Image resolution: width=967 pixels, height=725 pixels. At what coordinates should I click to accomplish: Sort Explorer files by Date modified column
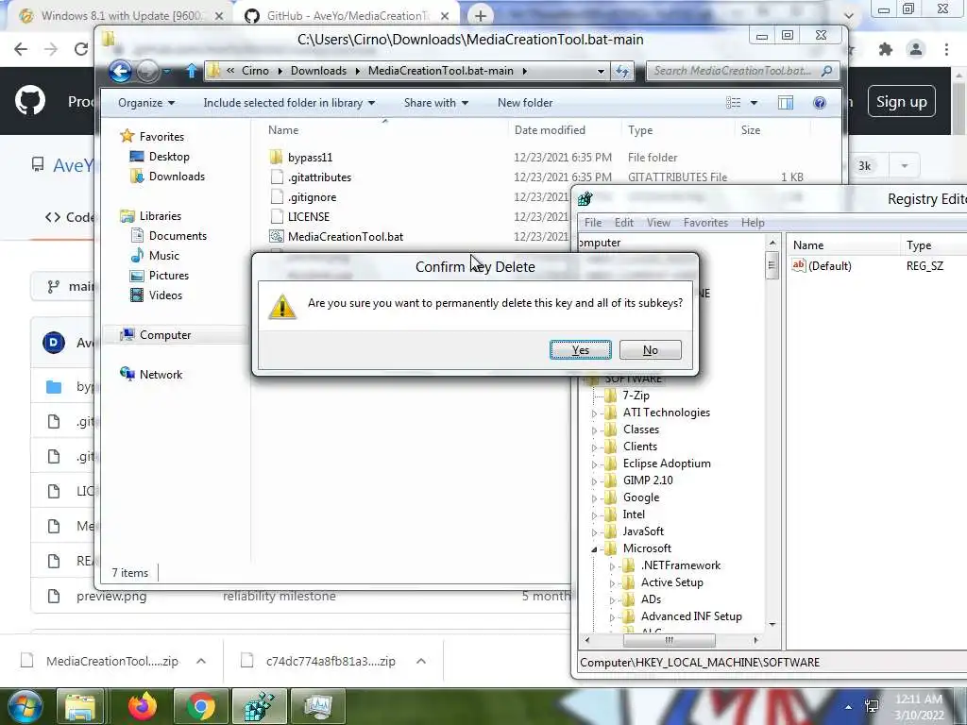pyautogui.click(x=550, y=130)
